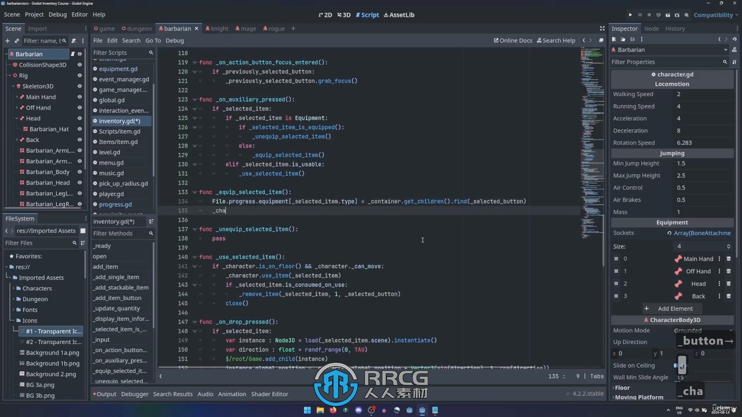The image size is (742, 417).
Task: Hide the Skeleton3D node
Action: coord(79,86)
